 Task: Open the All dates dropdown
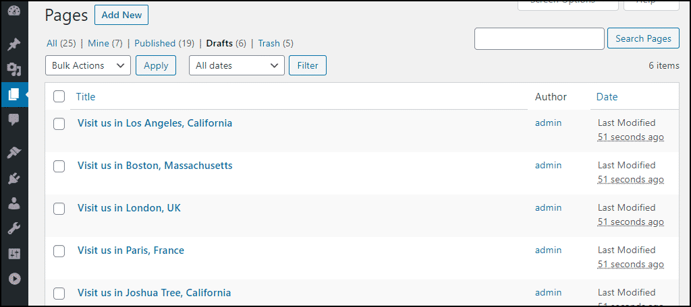(x=237, y=65)
